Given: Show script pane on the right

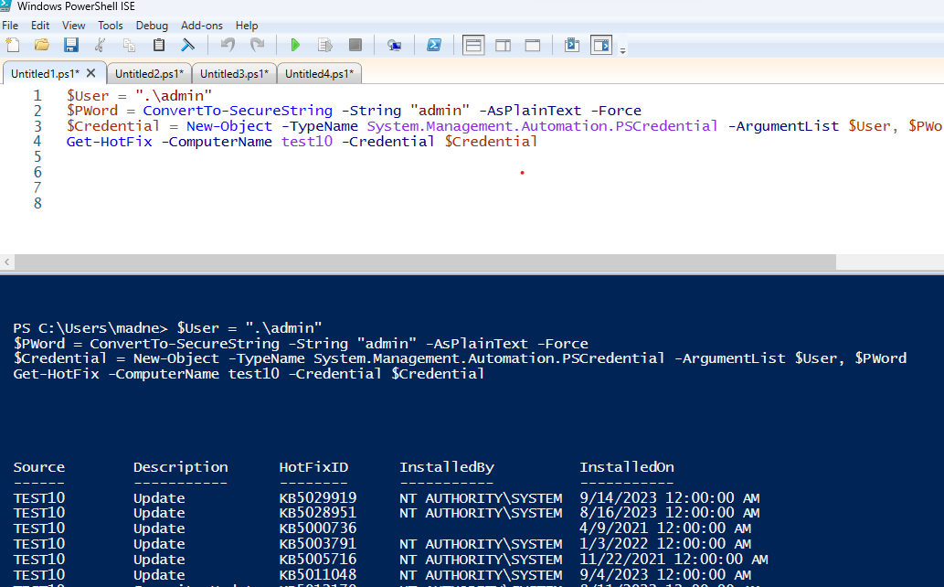Looking at the screenshot, I should 503,45.
